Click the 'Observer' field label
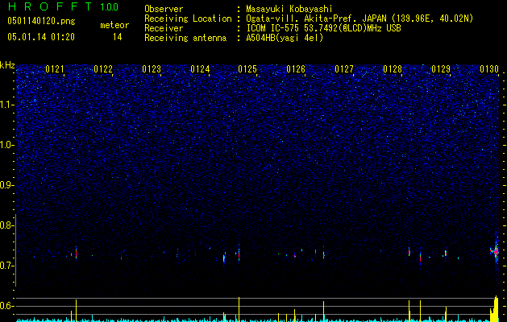 coord(164,9)
